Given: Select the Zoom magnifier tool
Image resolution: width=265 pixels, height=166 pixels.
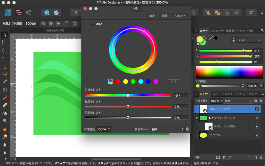Looking at the screenshot, I should (5, 121).
